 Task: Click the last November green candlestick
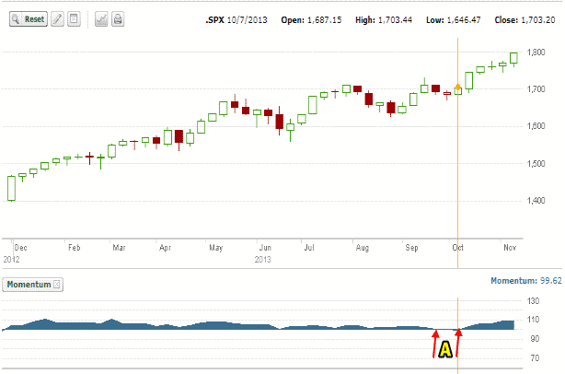[513, 58]
